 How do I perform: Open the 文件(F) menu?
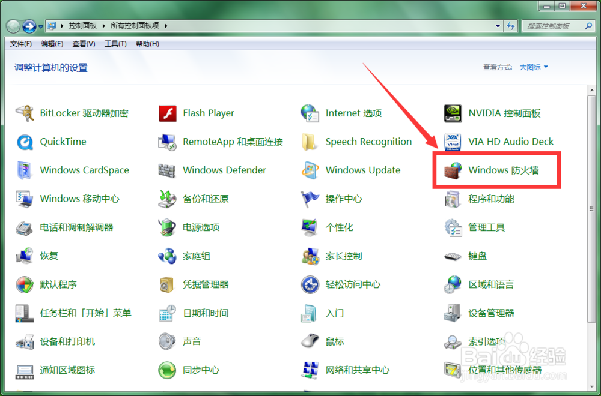tap(20, 44)
